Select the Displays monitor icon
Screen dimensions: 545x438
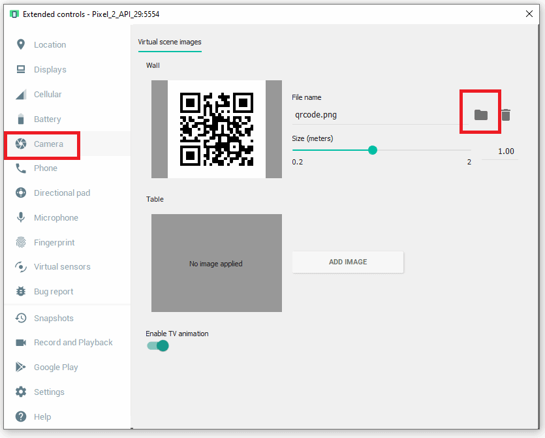point(21,70)
